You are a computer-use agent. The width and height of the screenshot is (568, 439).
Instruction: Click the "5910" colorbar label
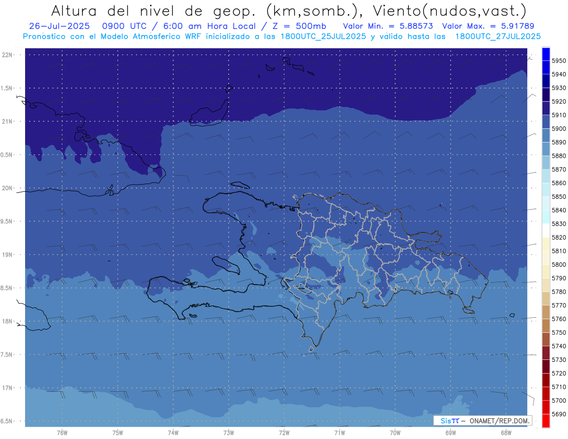559,115
